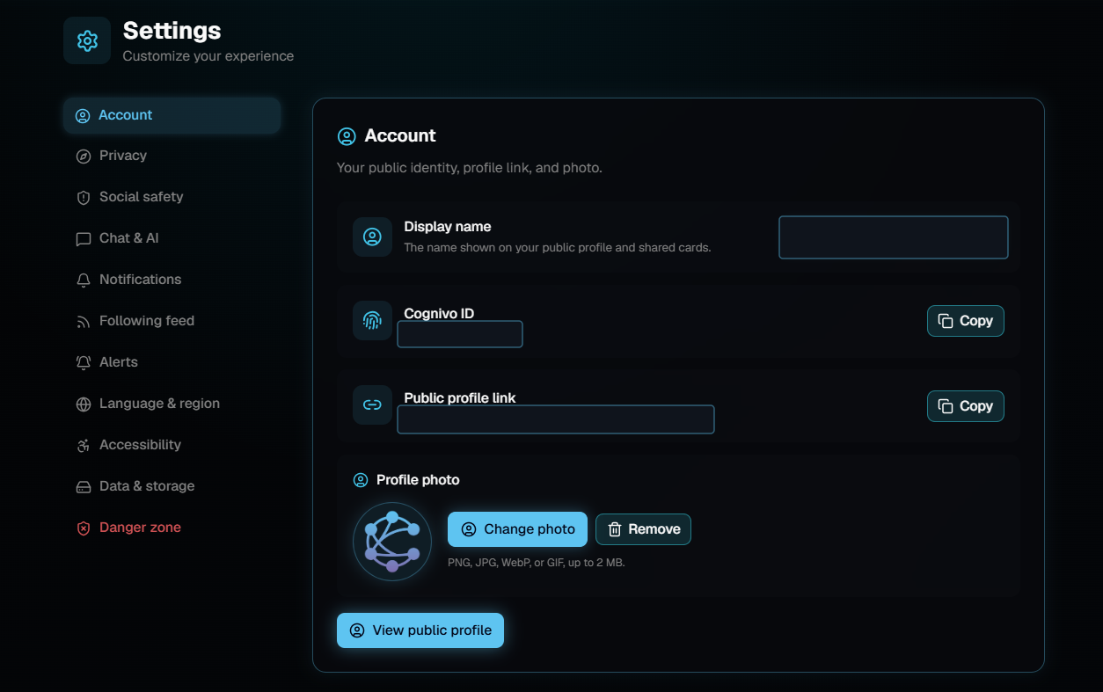This screenshot has height=692, width=1103.
Task: Click the Display name user icon tile
Action: [372, 237]
